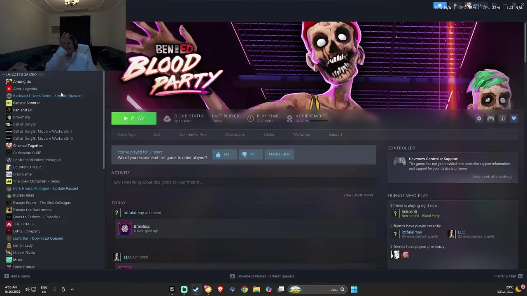The height and width of the screenshot is (296, 527).
Task: Collapse the Uncategorized games group
Action: (x=4, y=75)
